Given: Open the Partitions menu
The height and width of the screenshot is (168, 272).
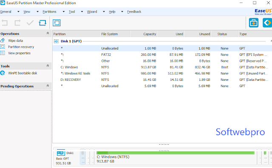Looking at the screenshot, I should [x=49, y=12].
